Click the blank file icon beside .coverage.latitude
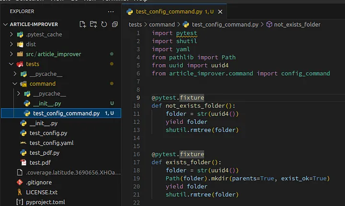The width and height of the screenshot is (345, 206). (20, 172)
